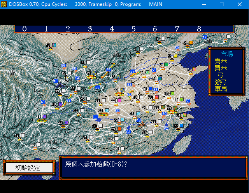
Task: Click the large city 33 fortress icon
Action: click(172, 112)
